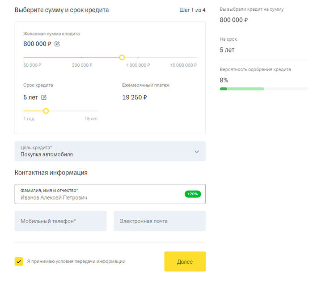Click the 15 000 000 ₽ maximum label
The image size is (313, 290).
[x=183, y=65]
